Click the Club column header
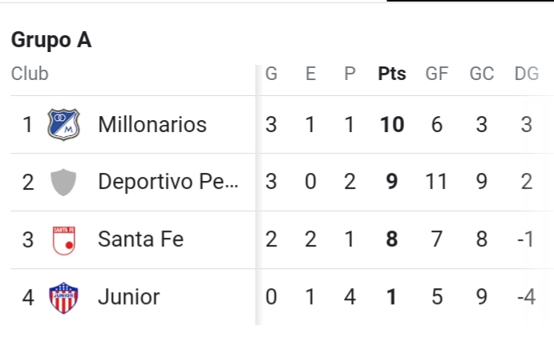Screen dimensions: 554x341 click(x=30, y=74)
